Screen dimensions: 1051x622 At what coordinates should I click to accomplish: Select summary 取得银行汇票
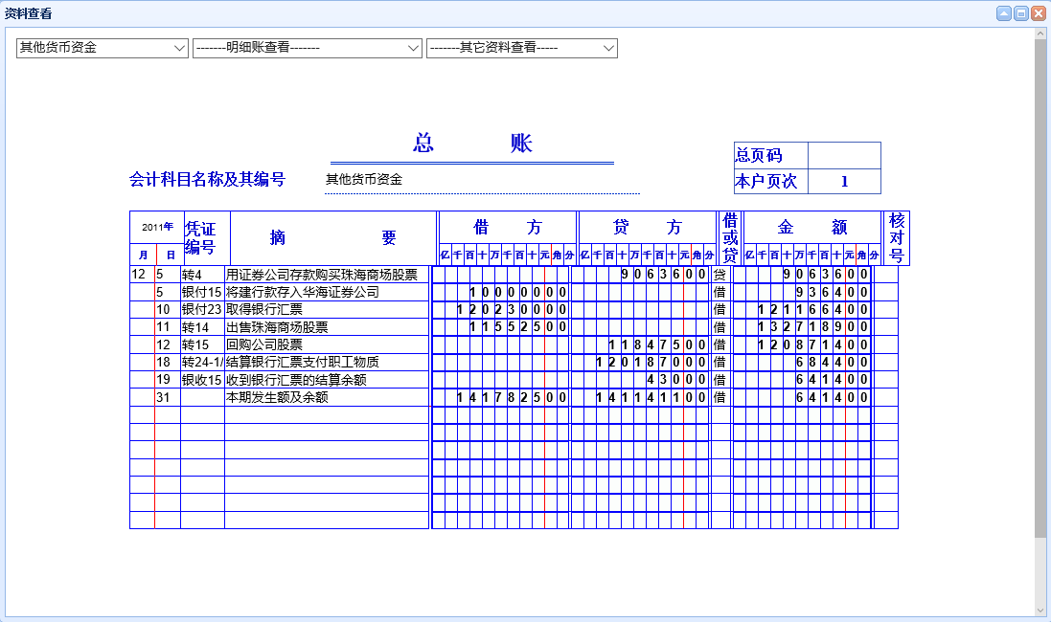click(264, 309)
